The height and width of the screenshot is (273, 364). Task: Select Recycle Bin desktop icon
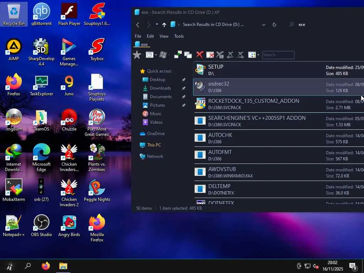[x=14, y=14]
